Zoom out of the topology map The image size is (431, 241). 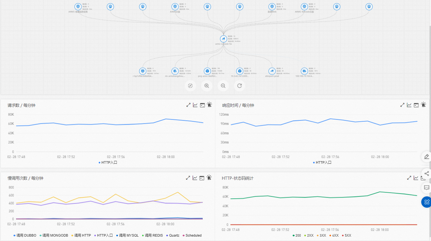click(x=223, y=85)
